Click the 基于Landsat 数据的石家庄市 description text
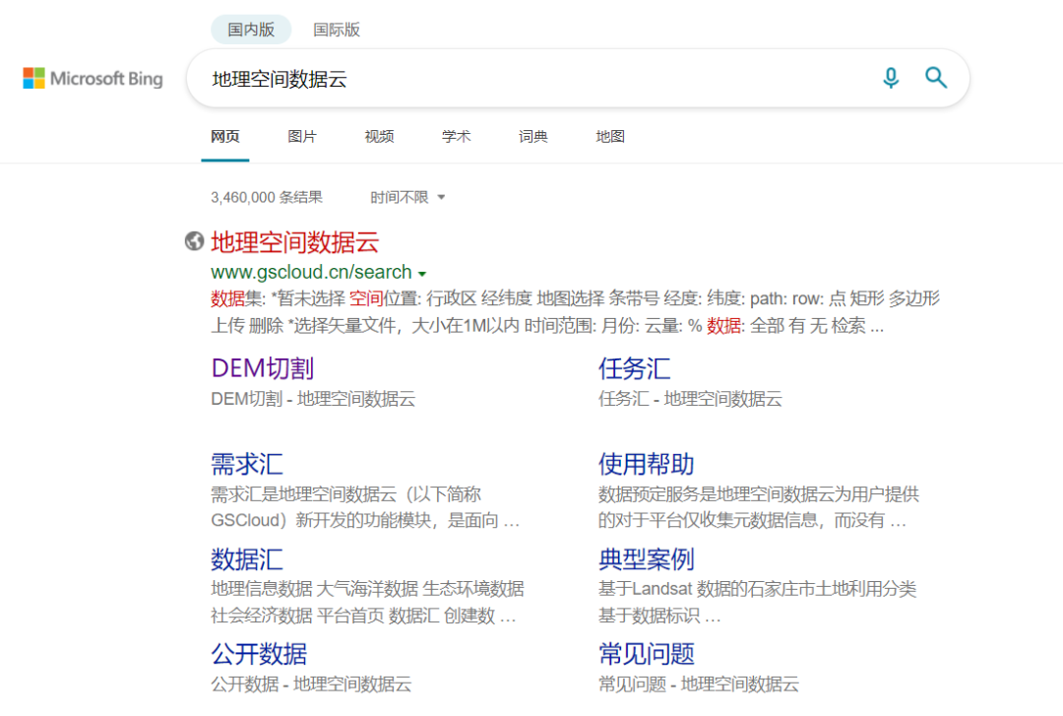 757,602
